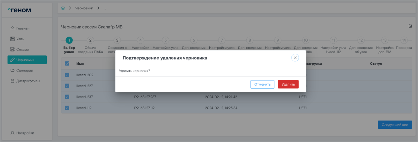
Task: Go to Сессии in sidebar
Action: coord(22,49)
